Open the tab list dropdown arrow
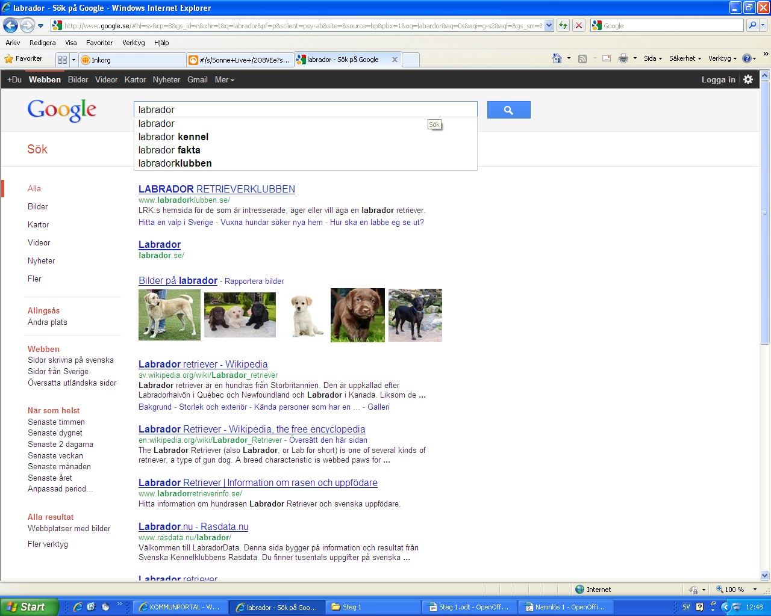 click(x=73, y=60)
